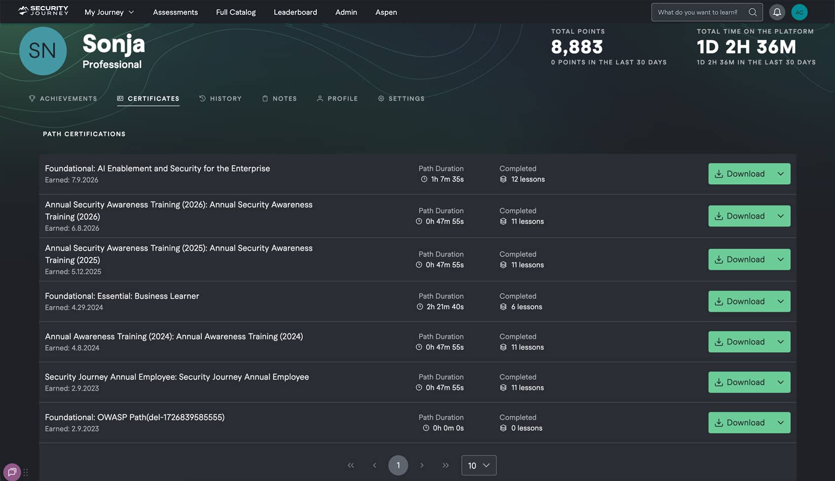Click the total points value 8,883
The width and height of the screenshot is (835, 481).
577,47
